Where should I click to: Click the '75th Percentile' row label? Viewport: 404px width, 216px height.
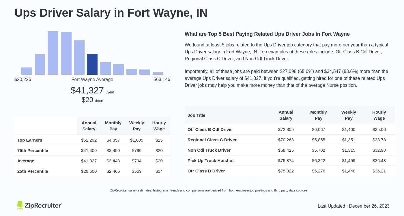point(33,150)
